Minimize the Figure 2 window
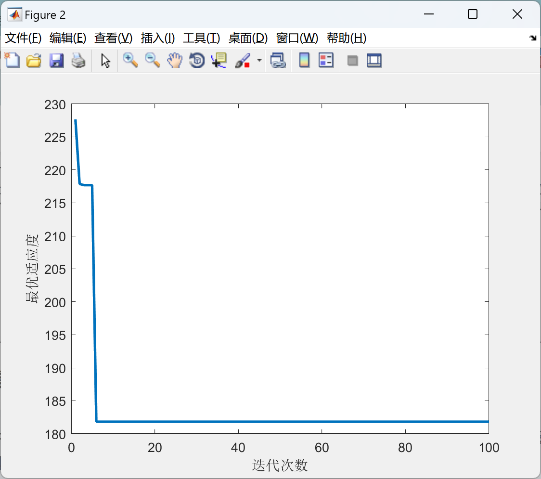 coord(429,14)
